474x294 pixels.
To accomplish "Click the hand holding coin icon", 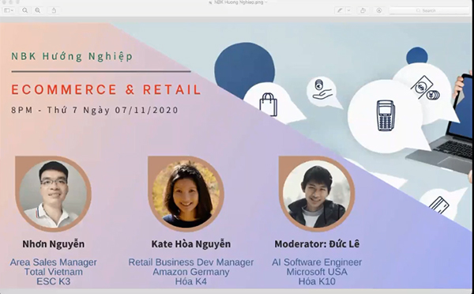I will 321,89.
